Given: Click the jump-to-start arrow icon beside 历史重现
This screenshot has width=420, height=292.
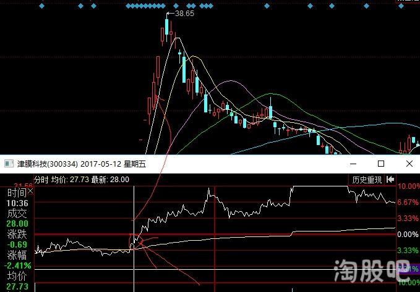Looking at the screenshot, I should coord(390,180).
